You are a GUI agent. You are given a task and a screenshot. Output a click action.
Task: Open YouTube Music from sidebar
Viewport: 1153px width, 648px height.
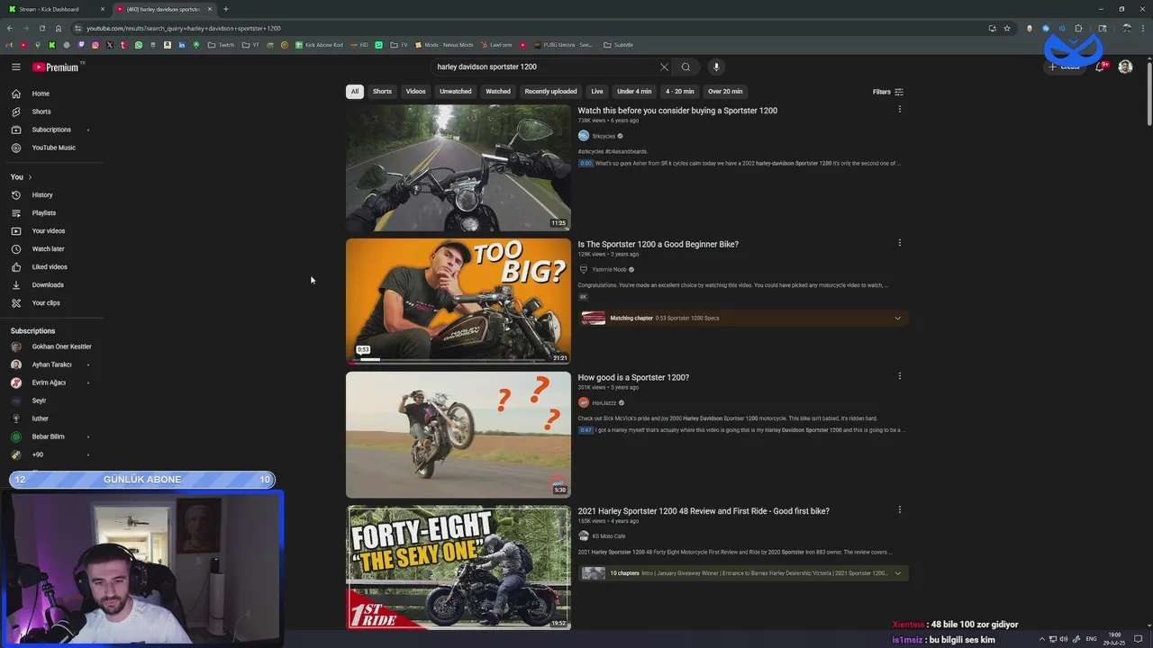click(51, 148)
